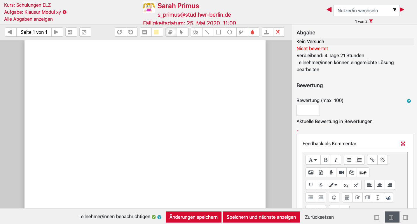Rotate the page counterclockwise
This screenshot has height=224, width=417.
coord(120,32)
